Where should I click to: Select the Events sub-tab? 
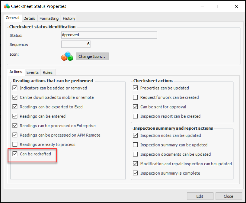coord(32,72)
